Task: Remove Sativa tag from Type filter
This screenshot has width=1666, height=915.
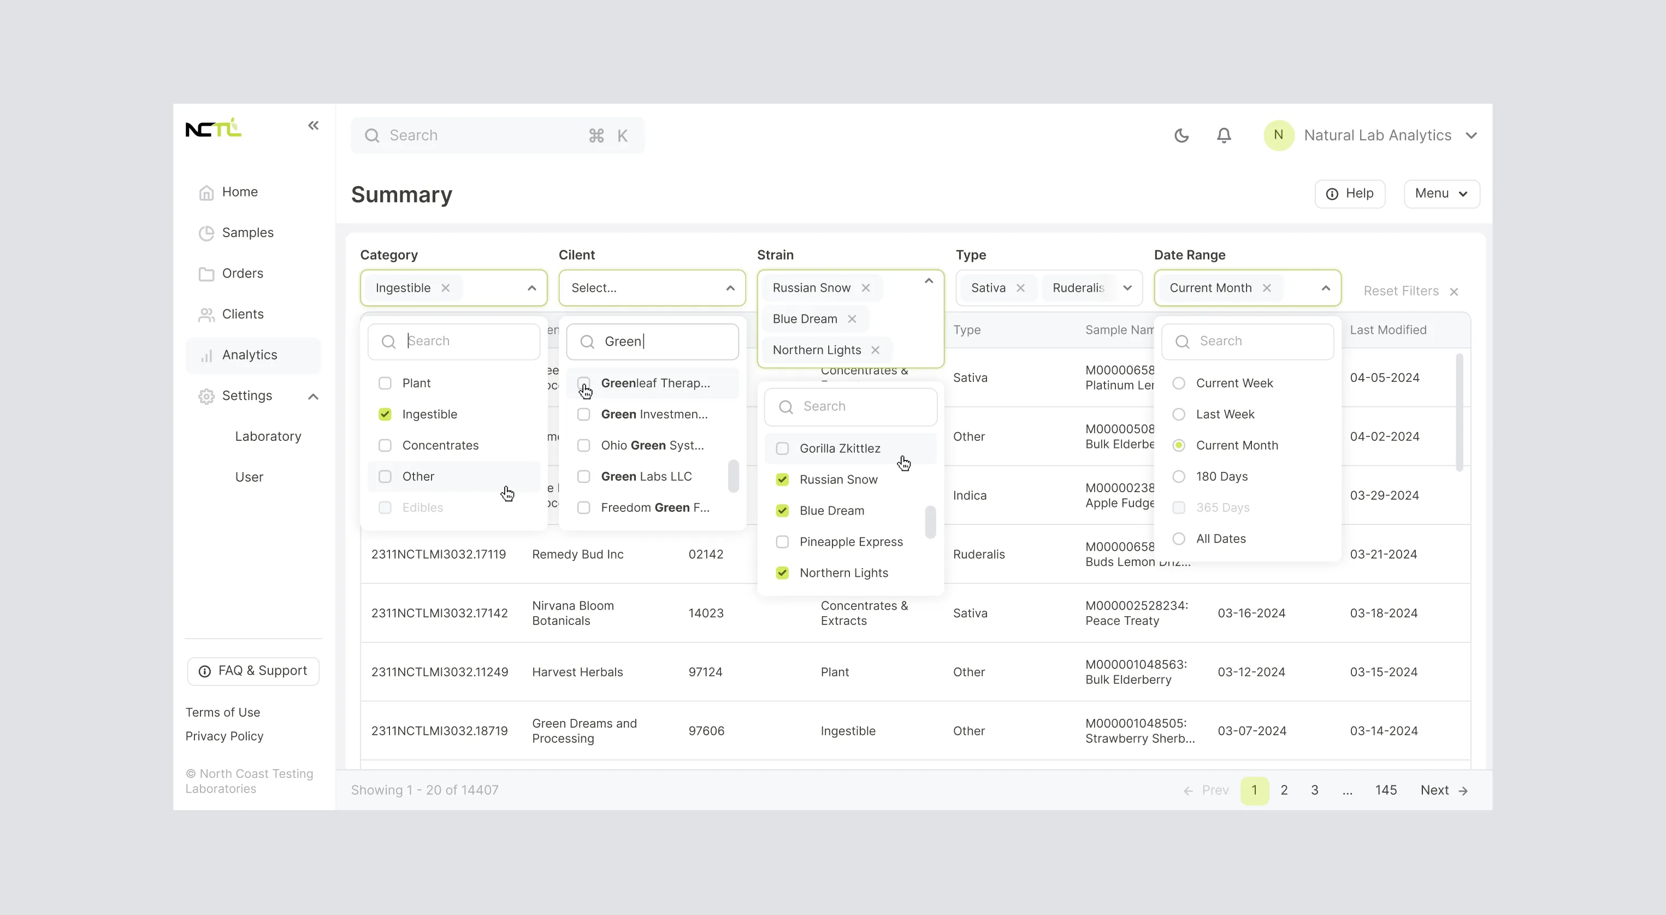Action: [1020, 288]
